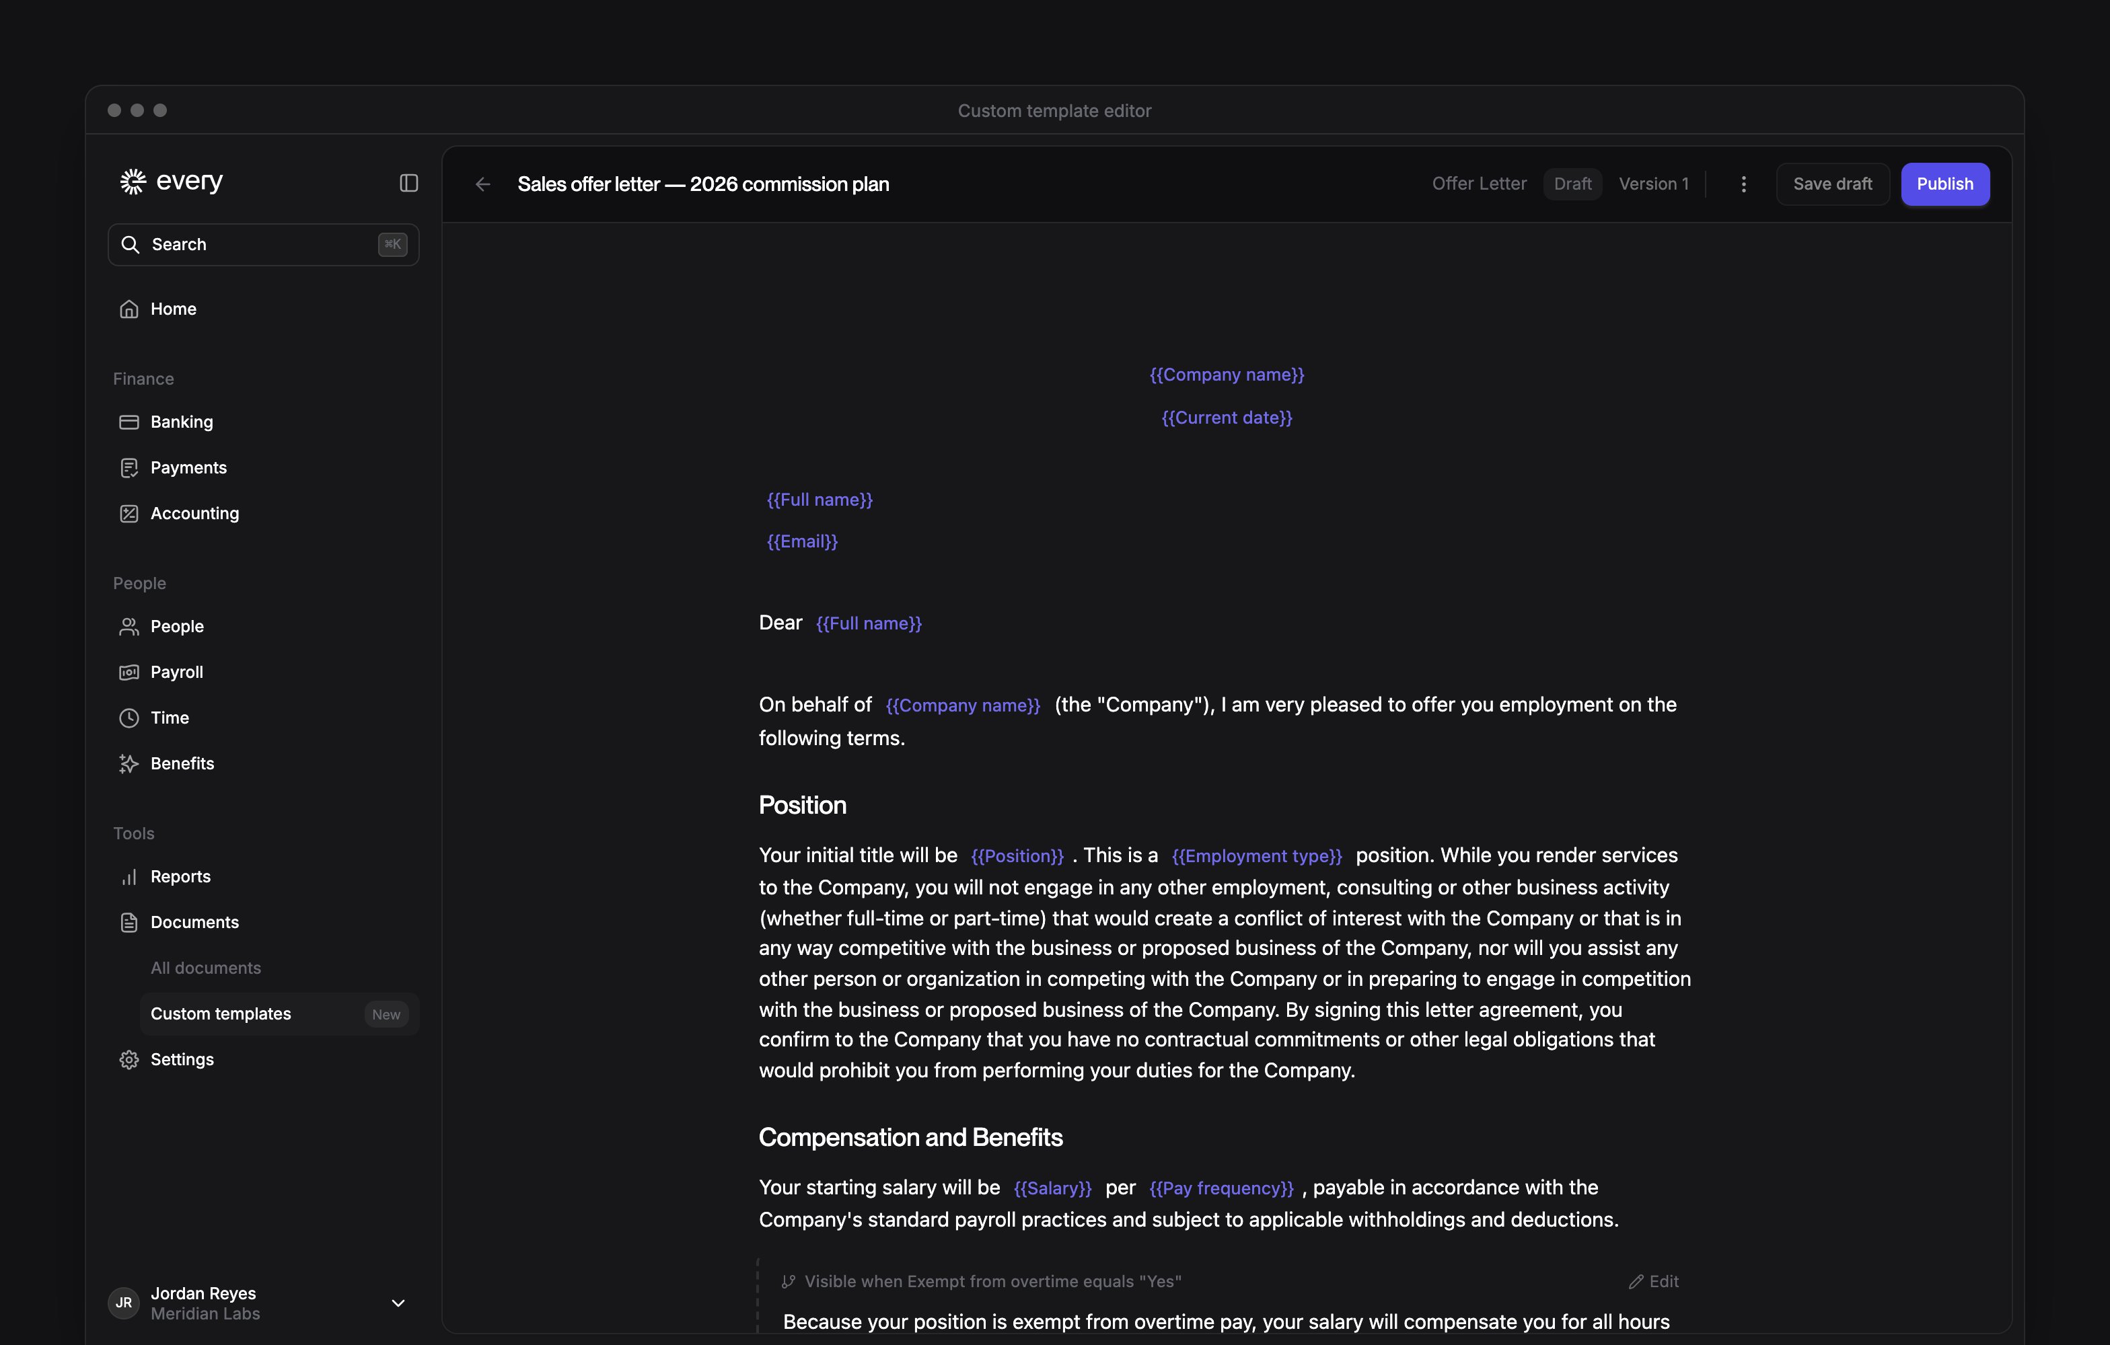Click the Time clock icon
Image resolution: width=2110 pixels, height=1345 pixels.
coord(129,718)
